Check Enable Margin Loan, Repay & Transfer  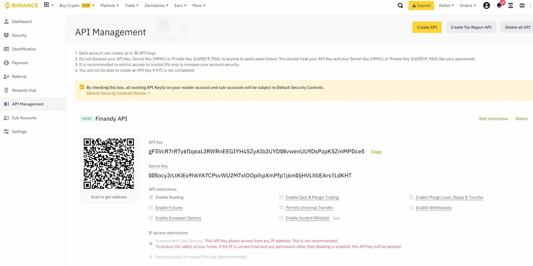point(411,197)
